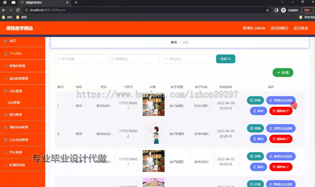This screenshot has width=315, height=187.
Task: Click the 其他书签 bookmarks folder
Action: (x=307, y=17)
